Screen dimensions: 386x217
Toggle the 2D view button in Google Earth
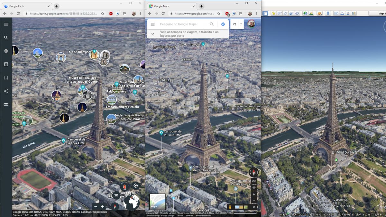(116, 195)
